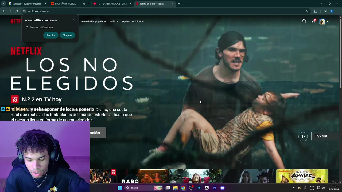Close the traductor tab

coord(45,4)
